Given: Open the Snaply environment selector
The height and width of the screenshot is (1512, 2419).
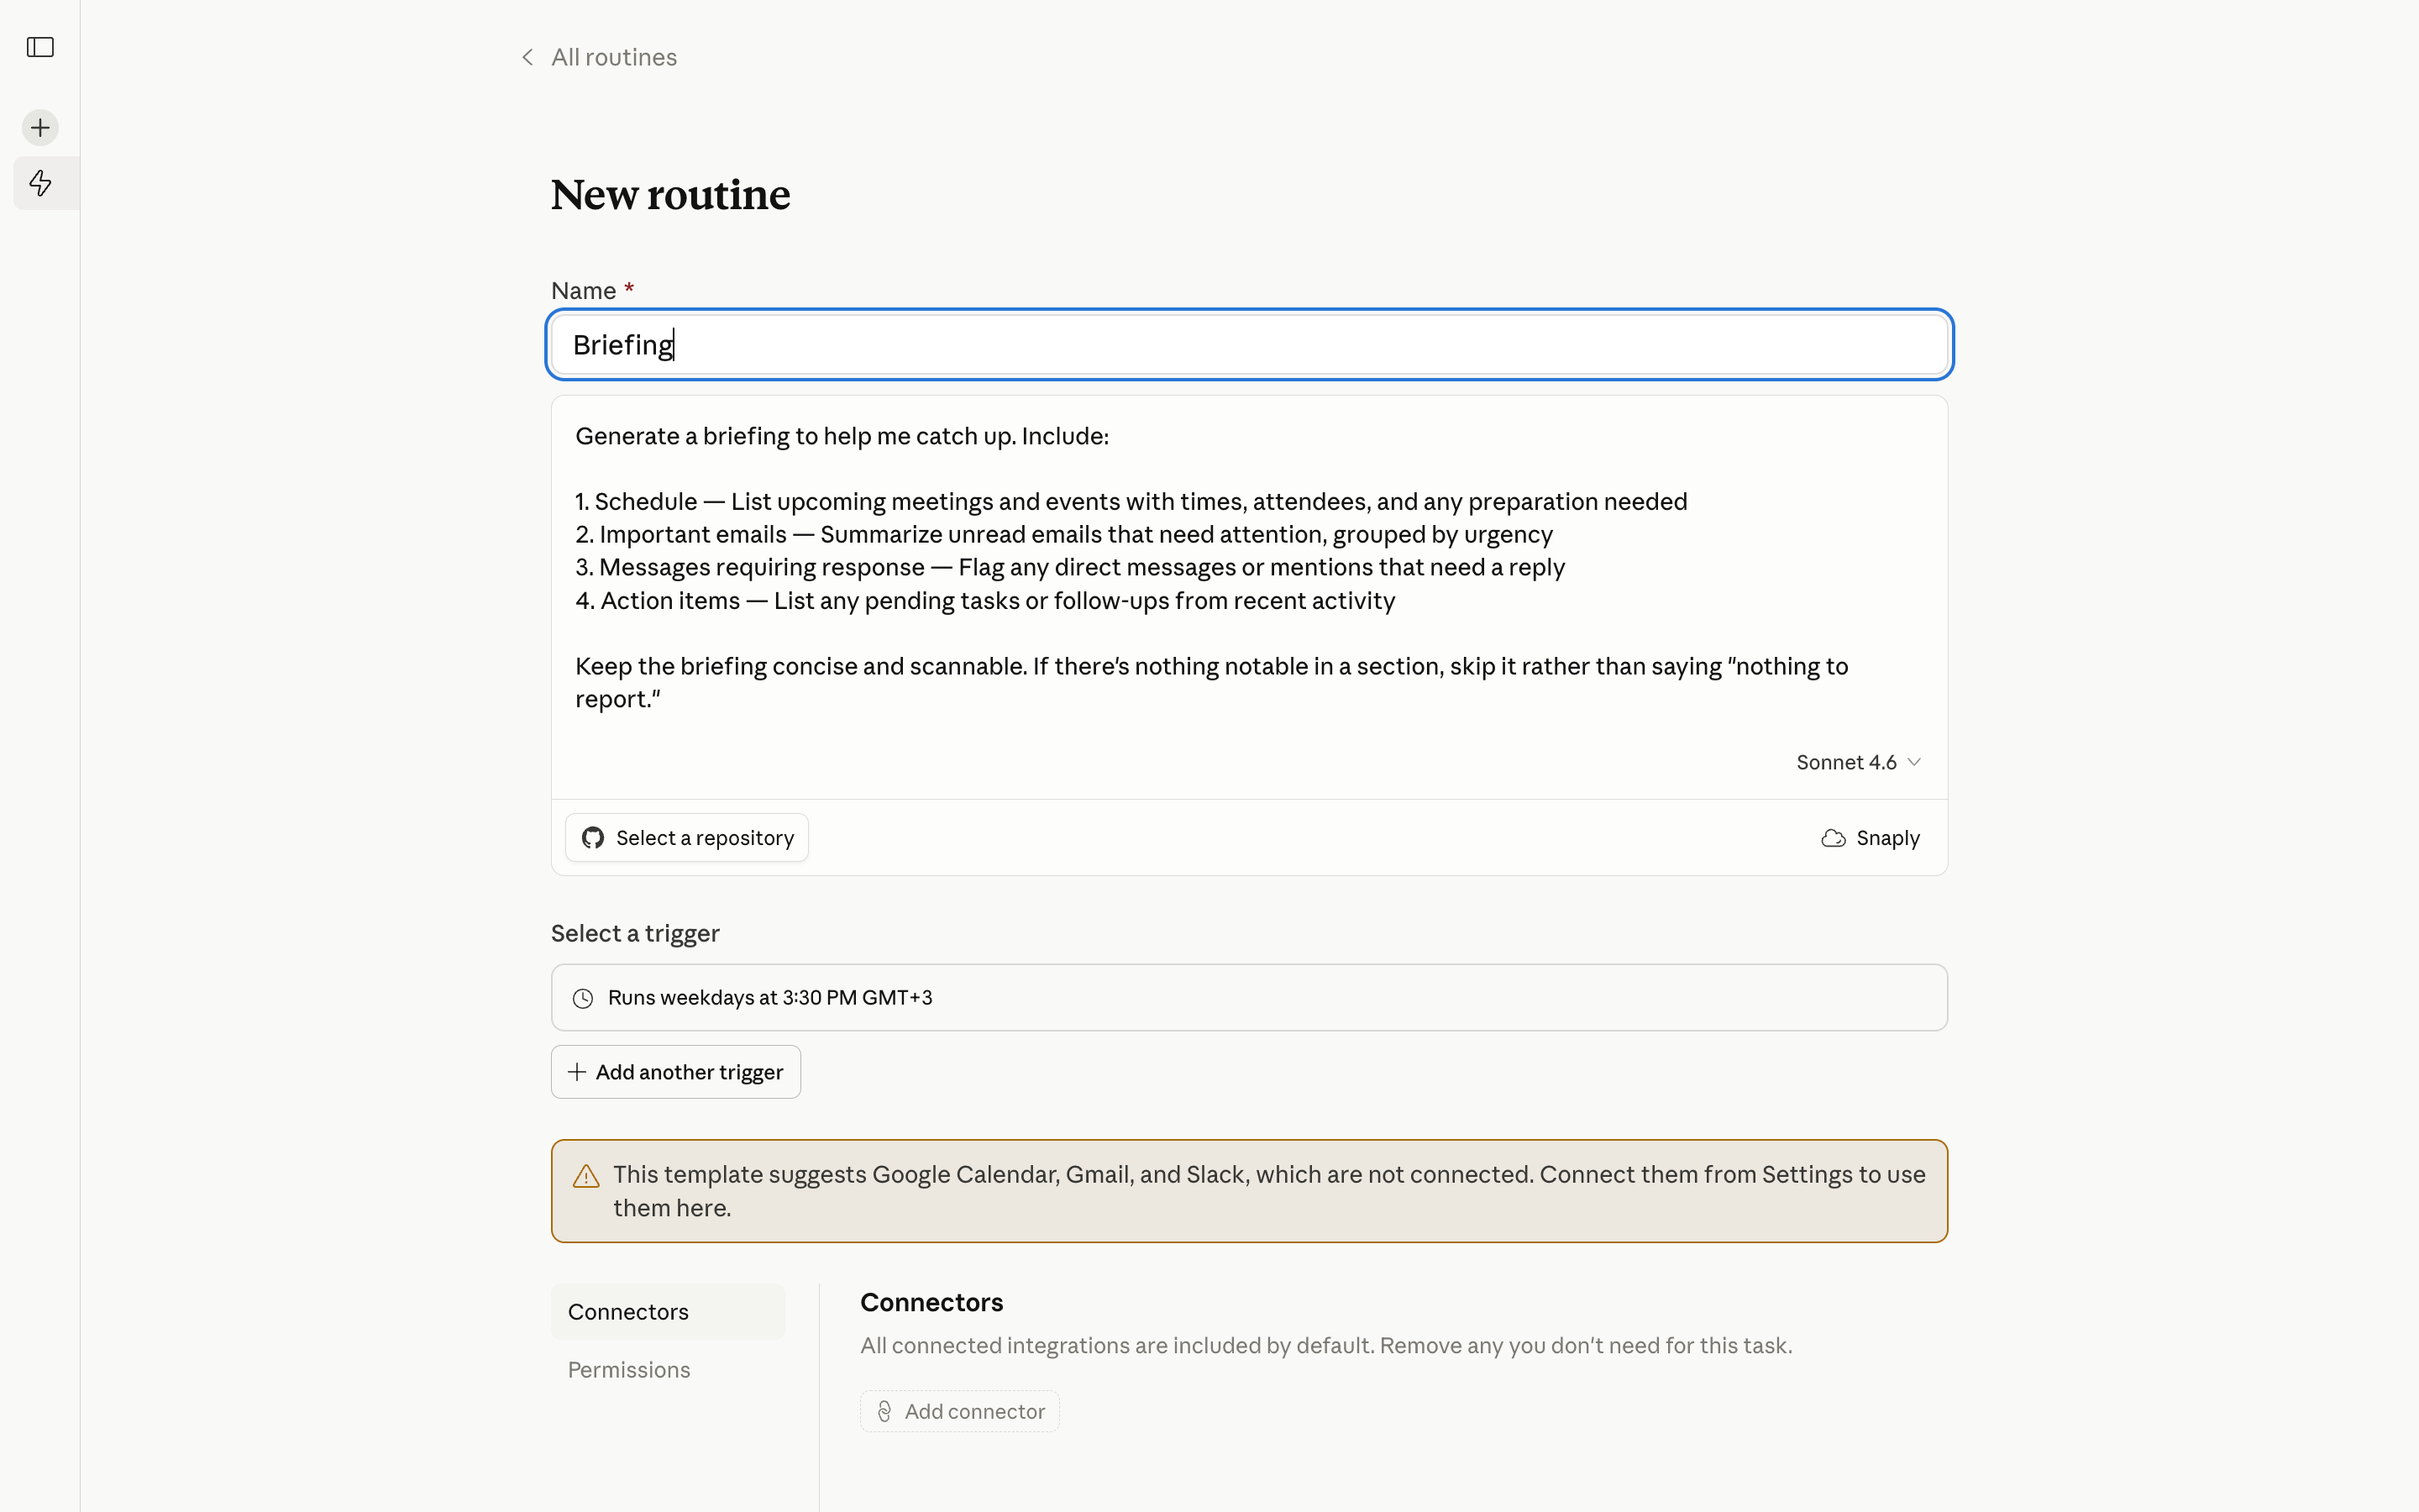Looking at the screenshot, I should (1871, 838).
